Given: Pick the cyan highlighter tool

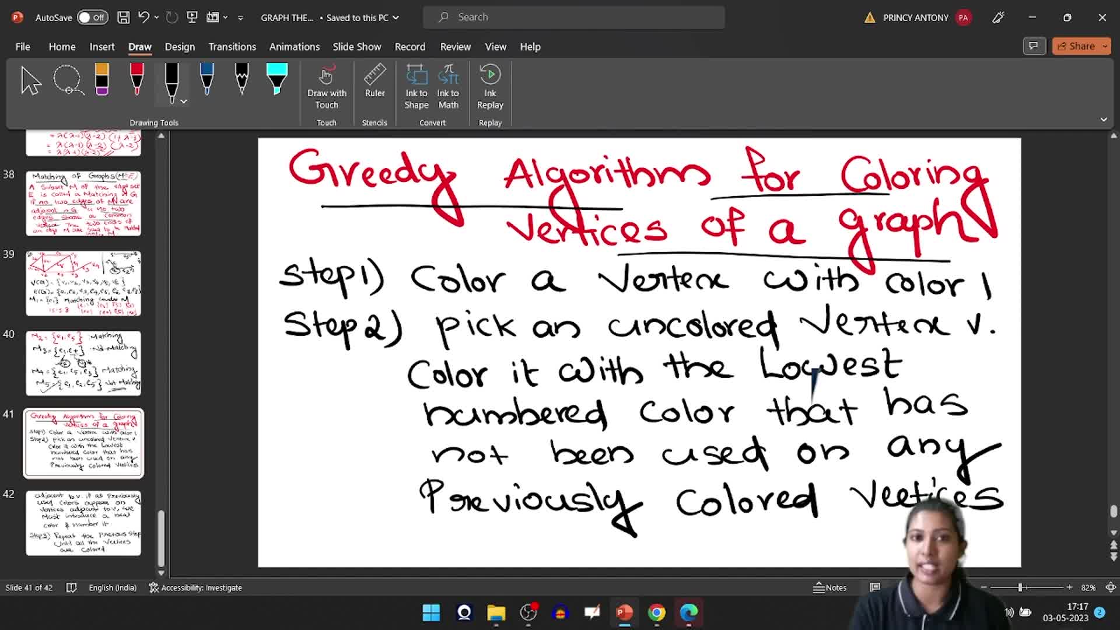Looking at the screenshot, I should [x=276, y=80].
